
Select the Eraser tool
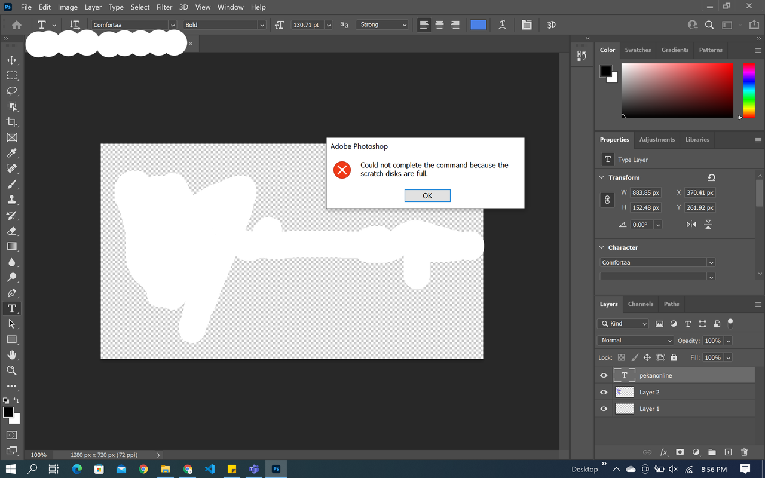click(11, 231)
